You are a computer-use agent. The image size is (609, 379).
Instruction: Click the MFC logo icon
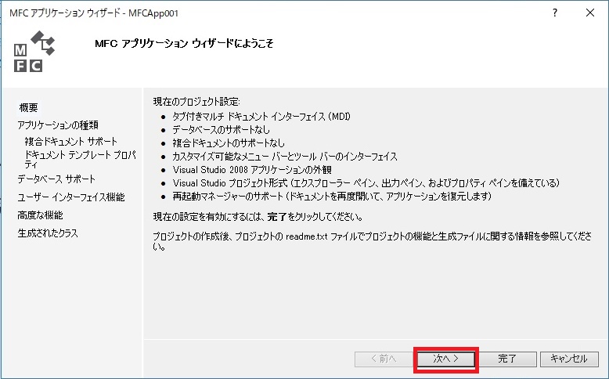(34, 52)
